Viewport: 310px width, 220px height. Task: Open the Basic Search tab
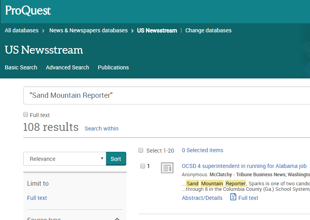click(x=21, y=67)
